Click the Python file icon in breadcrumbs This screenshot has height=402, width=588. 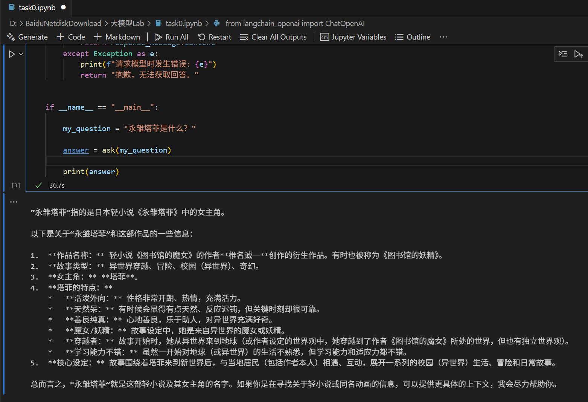217,23
